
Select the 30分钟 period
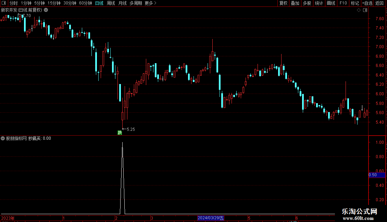(70, 3)
